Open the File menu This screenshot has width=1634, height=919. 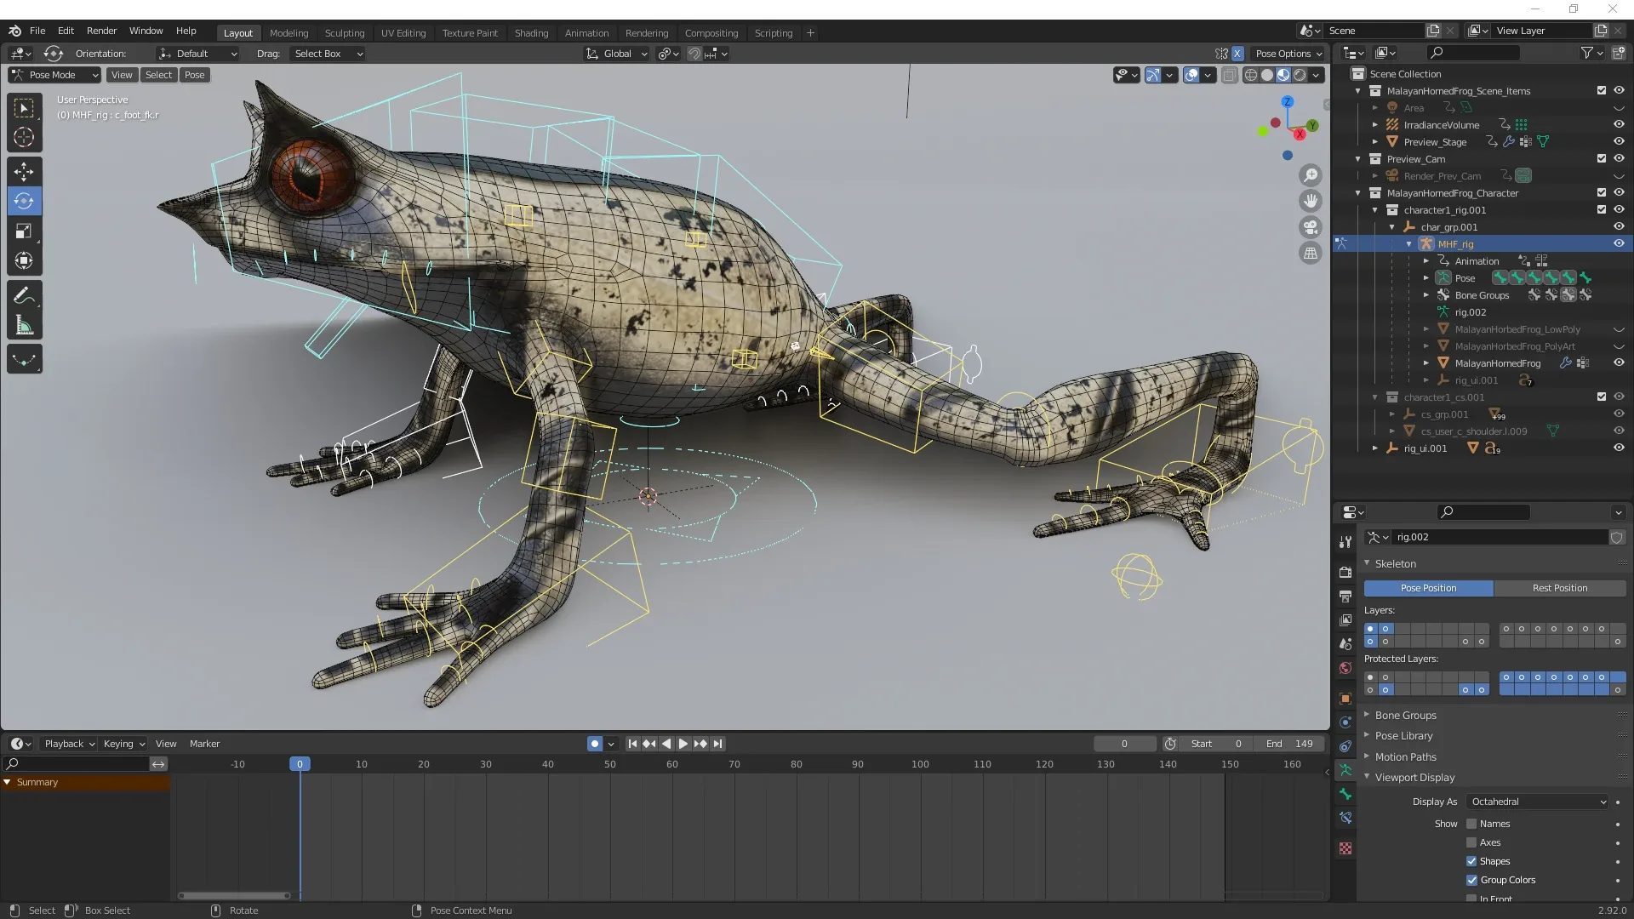pos(37,31)
